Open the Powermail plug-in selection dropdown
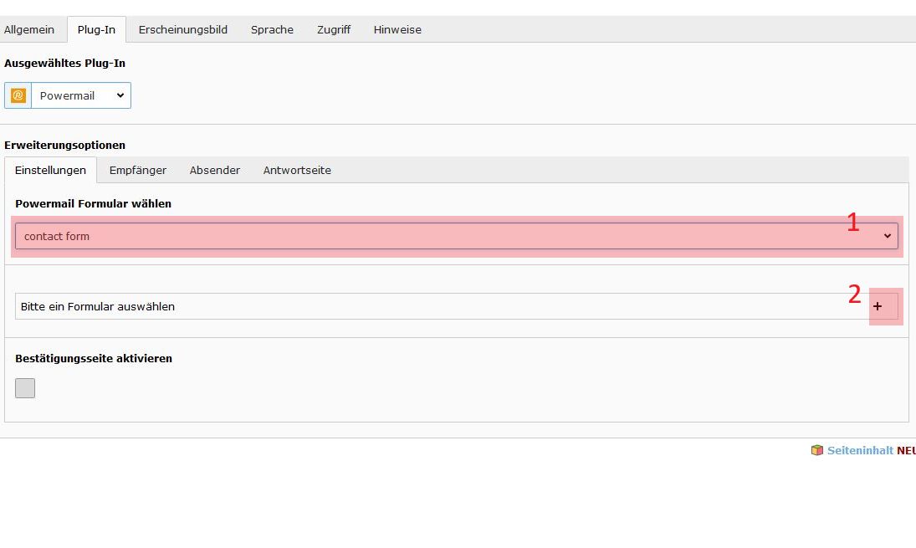 [x=81, y=95]
